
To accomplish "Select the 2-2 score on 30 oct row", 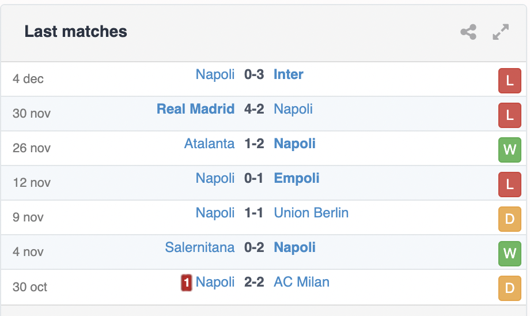I will 254,282.
